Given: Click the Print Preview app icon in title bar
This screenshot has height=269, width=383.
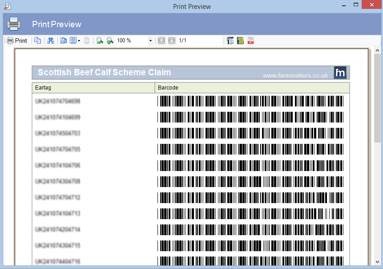Looking at the screenshot, I should [8, 6].
